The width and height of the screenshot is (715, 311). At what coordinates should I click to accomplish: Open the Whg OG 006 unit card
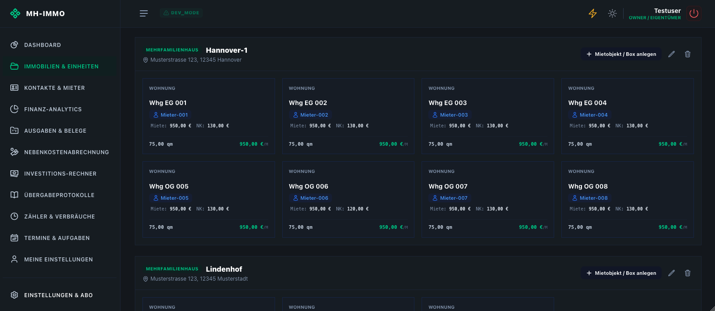tap(349, 199)
